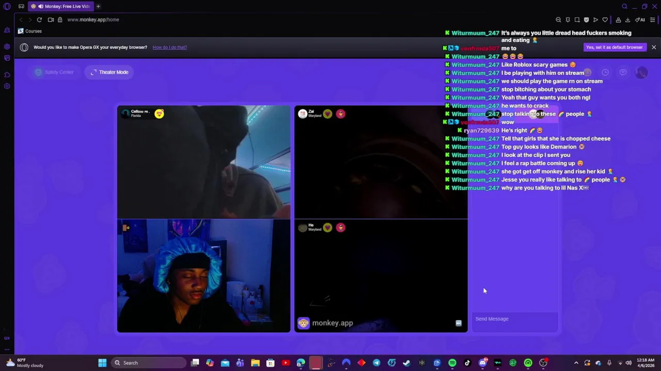Open Microsoft Teams from the taskbar
The height and width of the screenshot is (371, 661).
click(240, 363)
